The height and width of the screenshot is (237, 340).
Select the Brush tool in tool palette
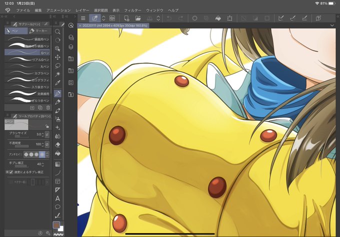point(57,111)
